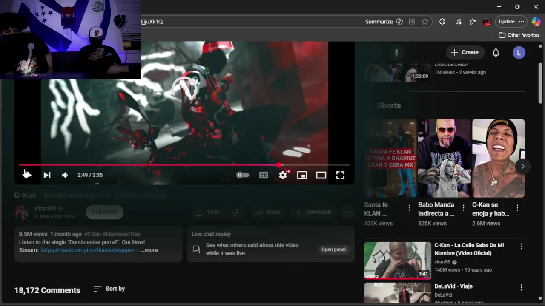Open the live chat replay panel
The width and height of the screenshot is (545, 306).
(333, 249)
